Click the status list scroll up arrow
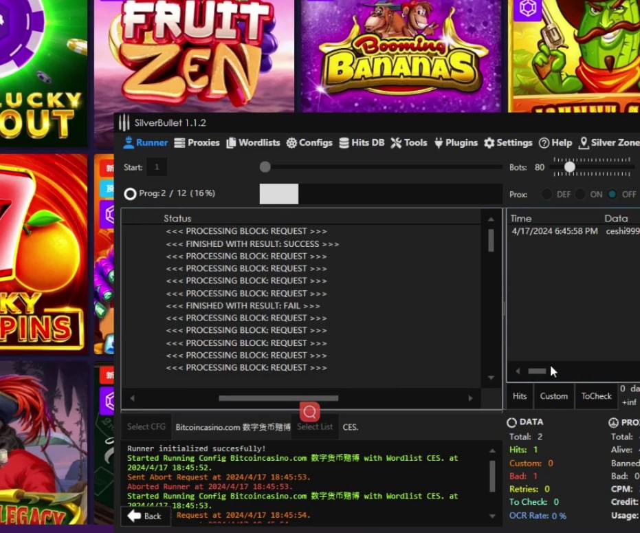The height and width of the screenshot is (533, 640). pos(491,219)
